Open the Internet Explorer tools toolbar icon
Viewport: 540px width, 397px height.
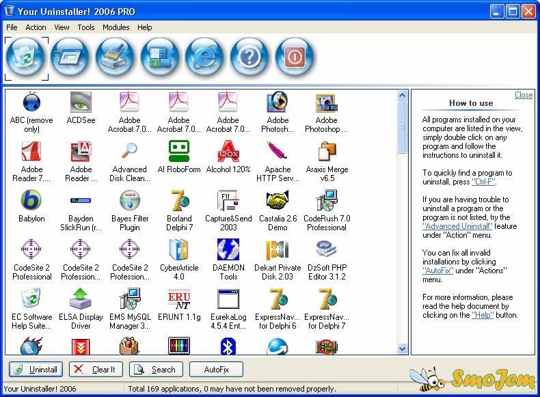[204, 58]
